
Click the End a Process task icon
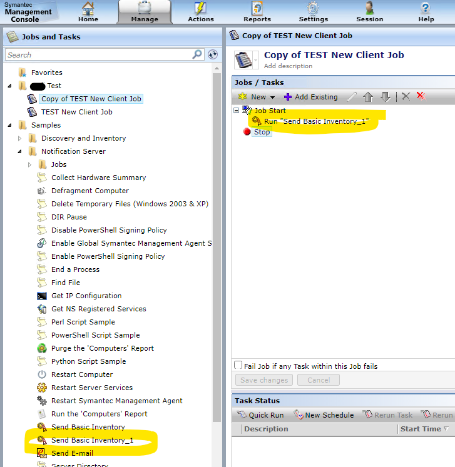pos(42,269)
